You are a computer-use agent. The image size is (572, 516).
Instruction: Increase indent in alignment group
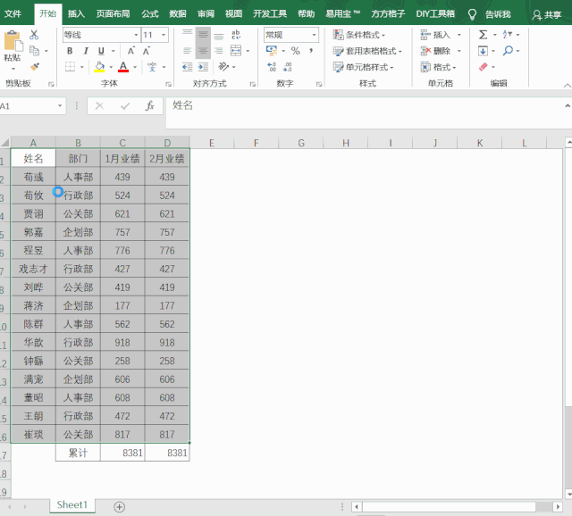[203, 67]
